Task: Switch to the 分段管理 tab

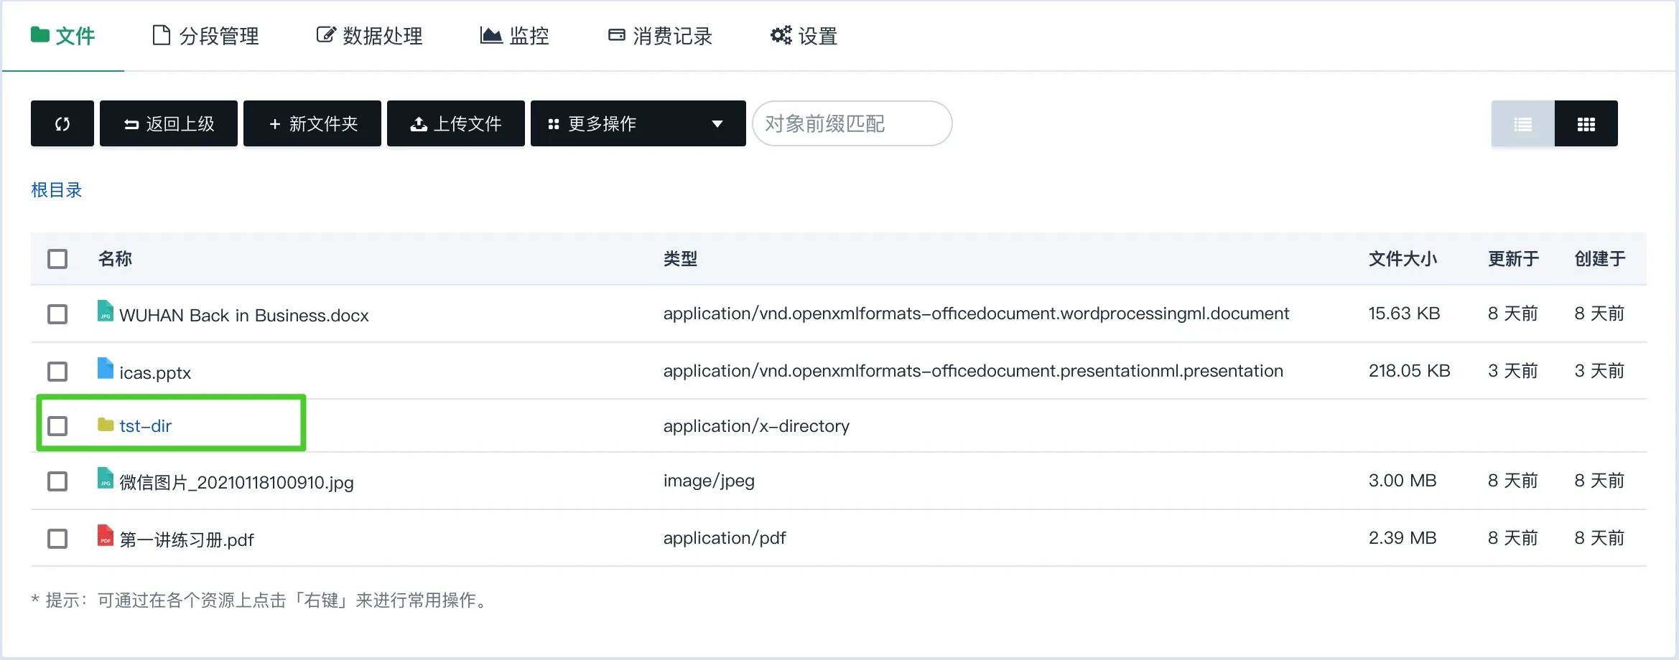Action: click(x=205, y=36)
